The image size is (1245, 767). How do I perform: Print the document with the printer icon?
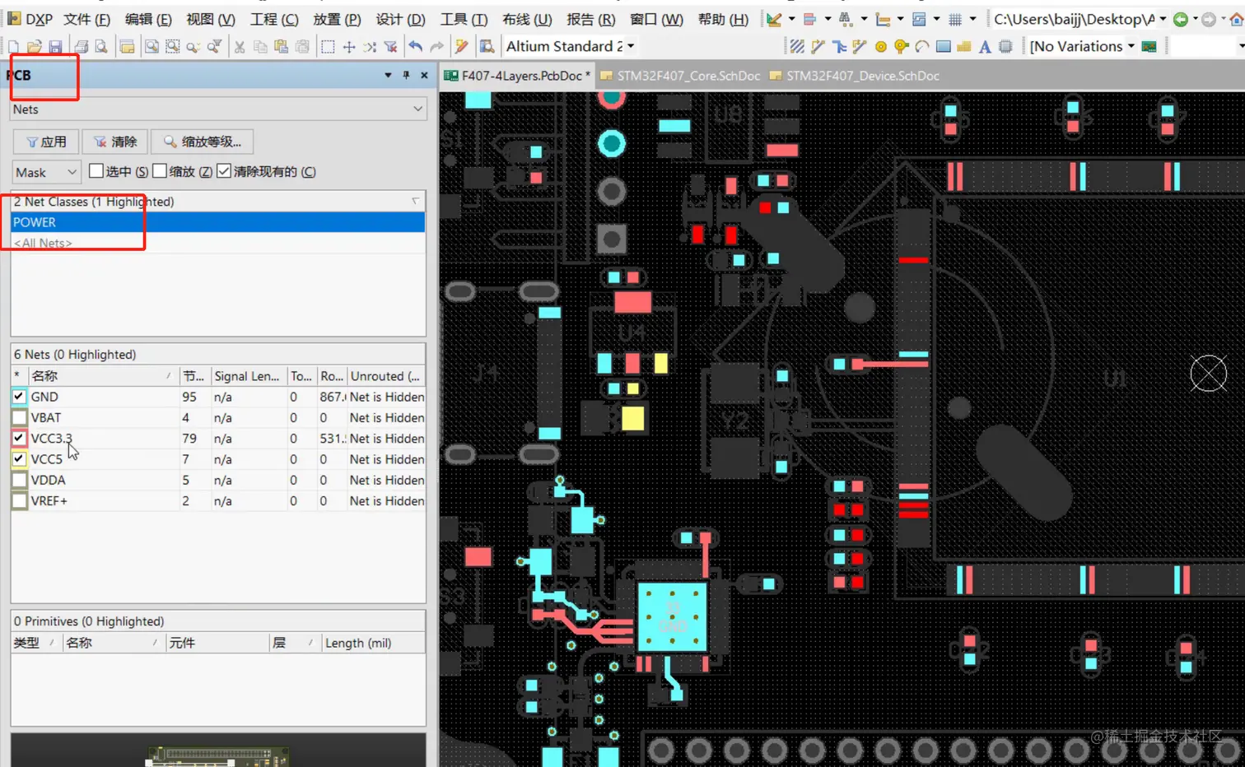81,47
